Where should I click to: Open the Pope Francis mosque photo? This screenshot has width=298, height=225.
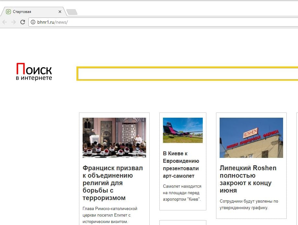114,138
